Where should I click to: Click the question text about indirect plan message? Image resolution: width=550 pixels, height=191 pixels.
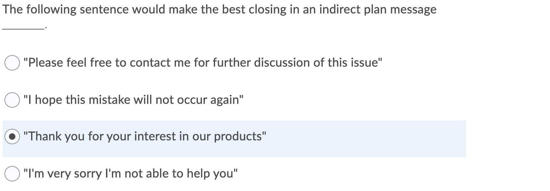coord(220,10)
